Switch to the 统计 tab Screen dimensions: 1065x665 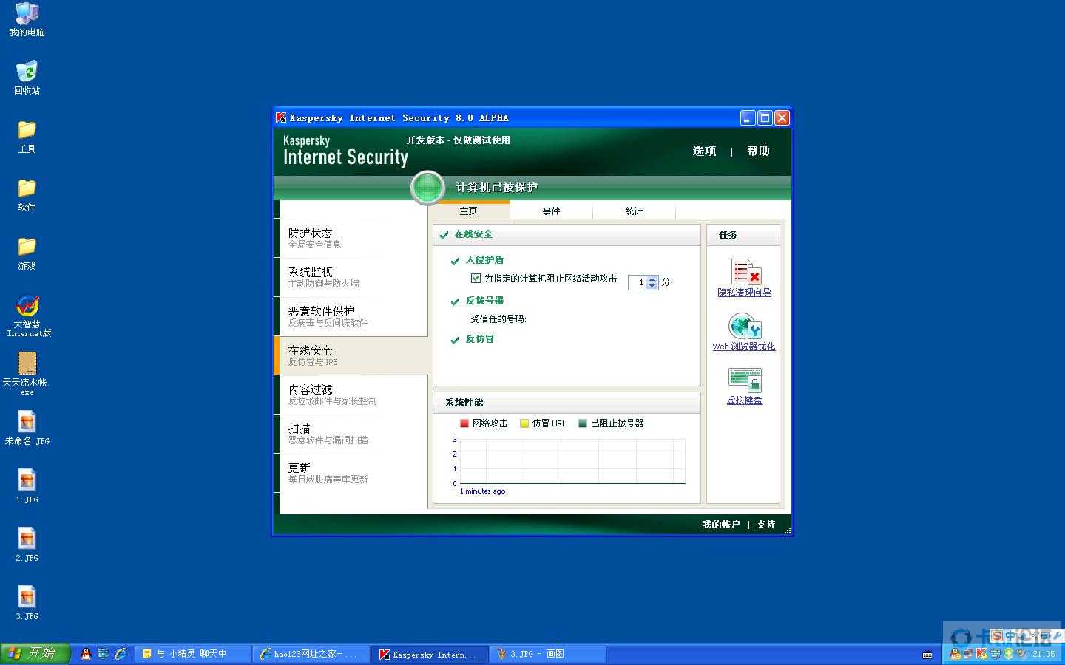(635, 211)
